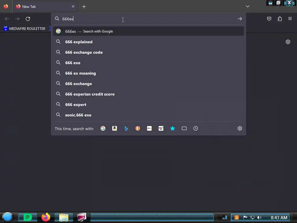Open Action Center flag icon
Image resolution: width=297 pixels, height=223 pixels.
[x=245, y=217]
